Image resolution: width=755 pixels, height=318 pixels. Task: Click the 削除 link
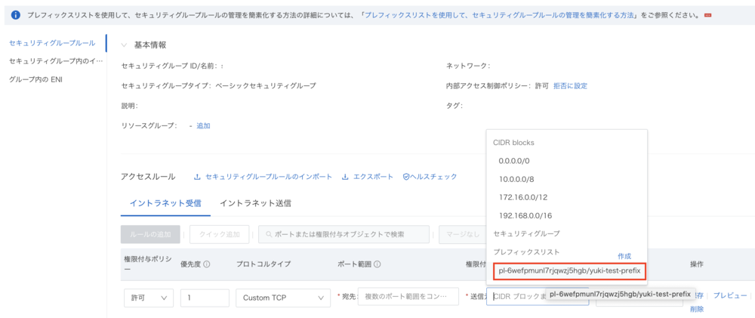697,309
